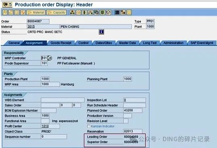Switch to the Control tab
The image size is (217, 148).
point(83,43)
